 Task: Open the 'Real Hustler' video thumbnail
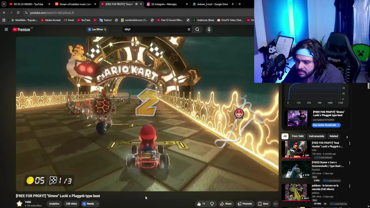pos(296,149)
